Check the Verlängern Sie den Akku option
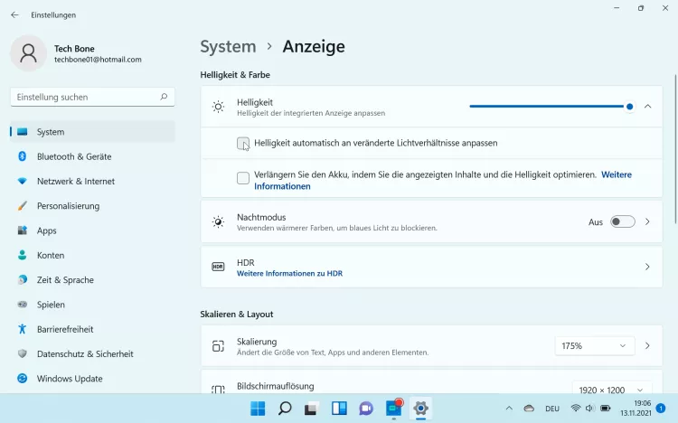The image size is (678, 423). pos(243,178)
